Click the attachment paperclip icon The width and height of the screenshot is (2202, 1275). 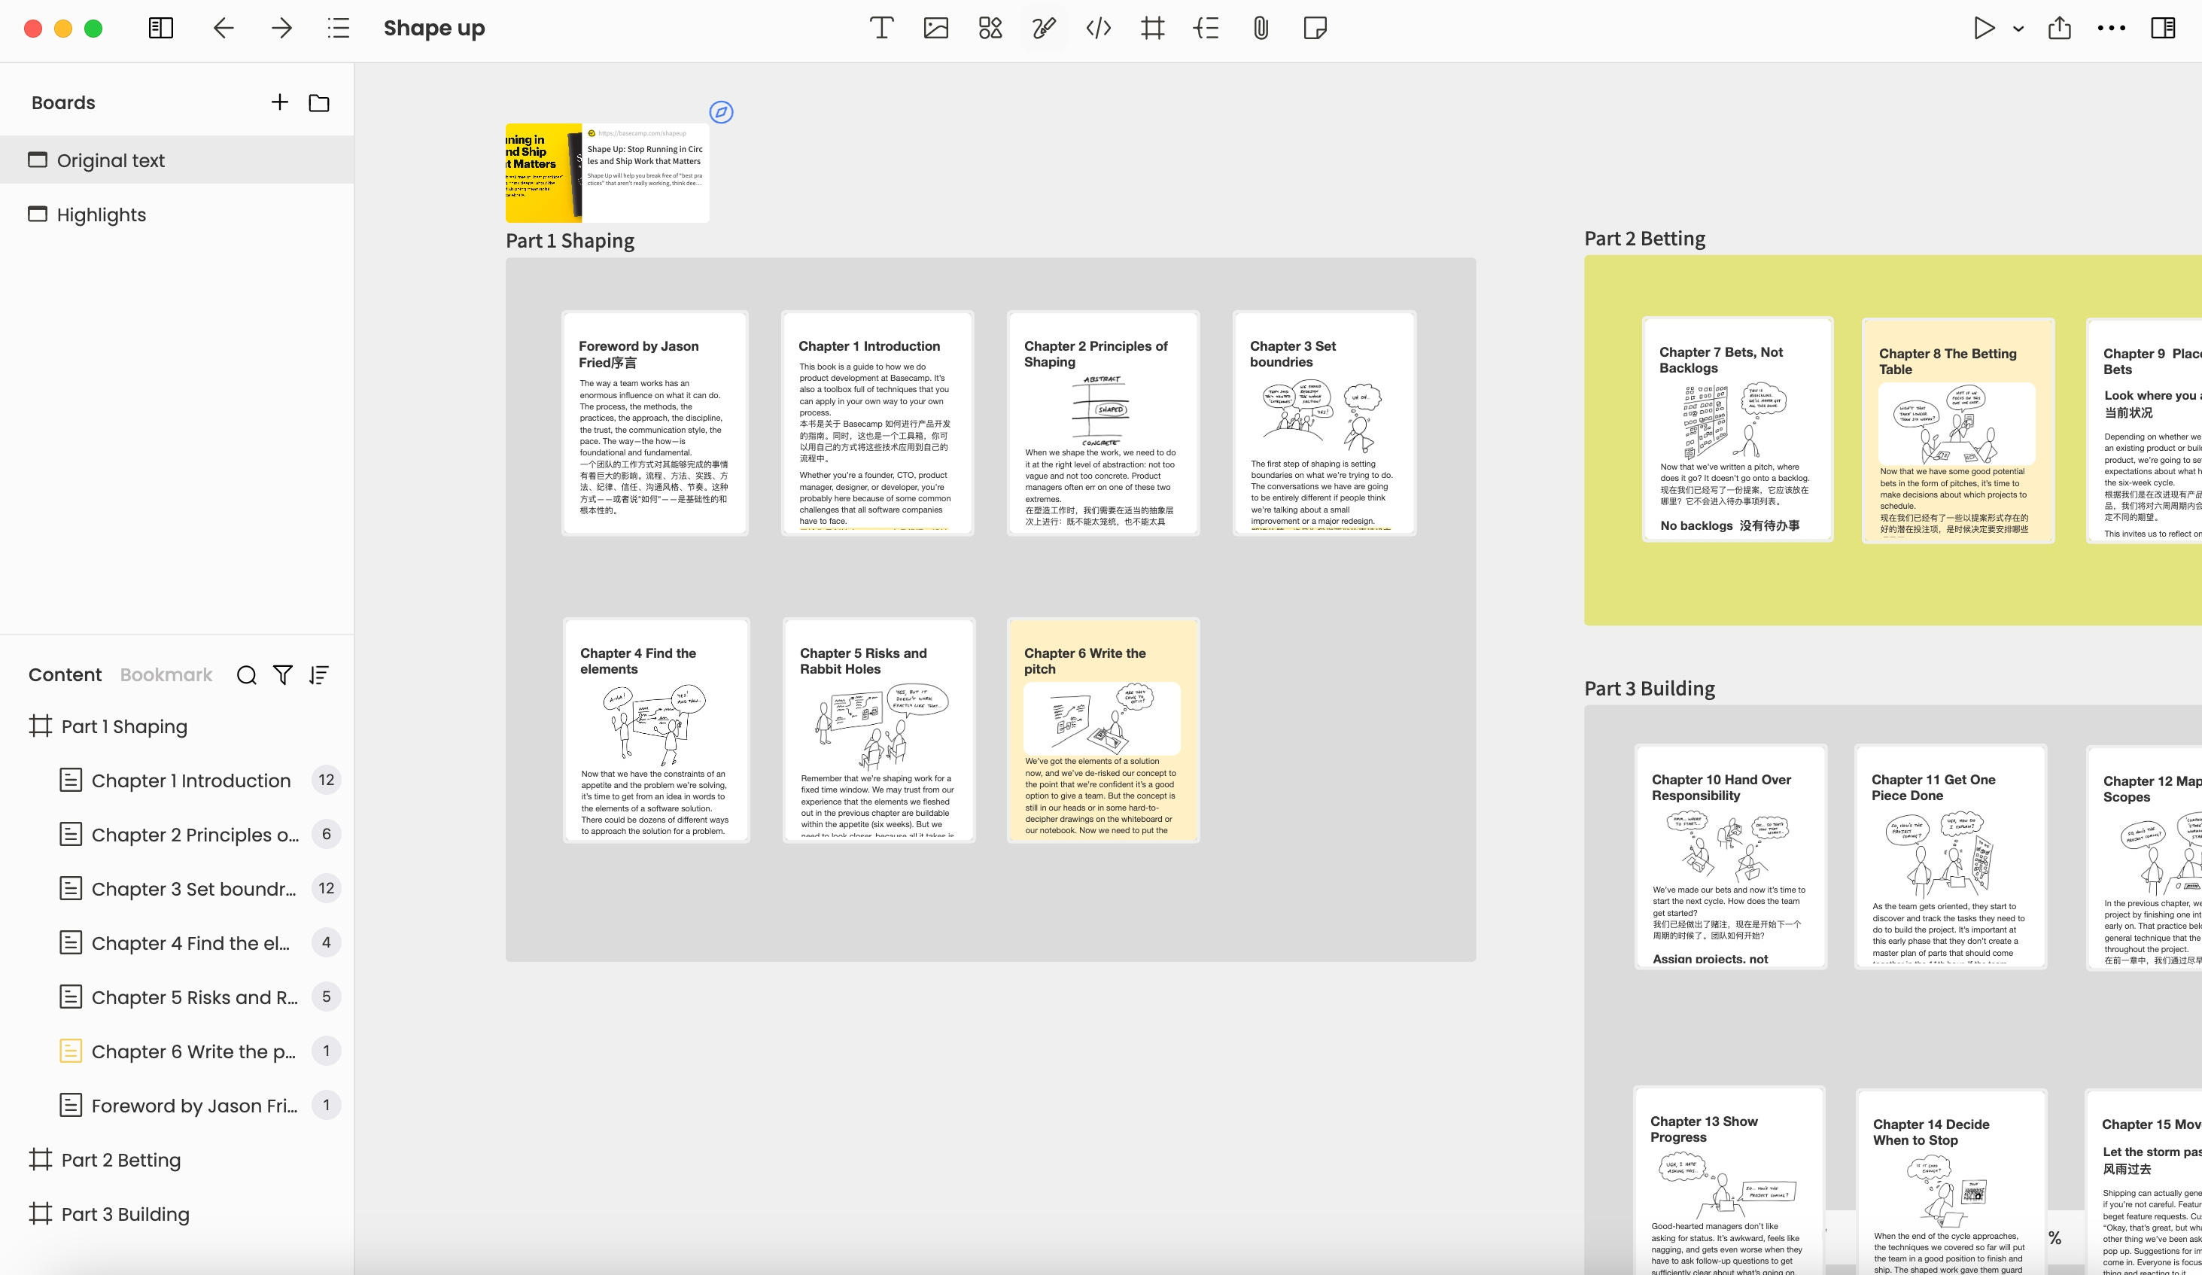pyautogui.click(x=1260, y=28)
